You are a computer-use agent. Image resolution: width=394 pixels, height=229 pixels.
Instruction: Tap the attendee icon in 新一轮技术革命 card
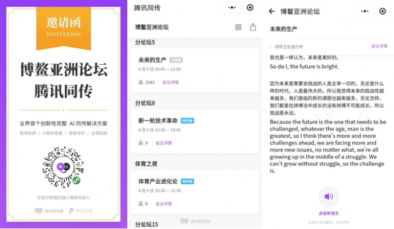tap(141, 143)
